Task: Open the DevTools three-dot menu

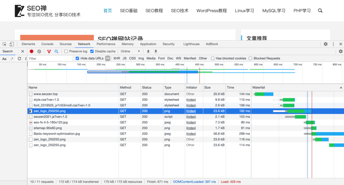Action: [x=333, y=44]
